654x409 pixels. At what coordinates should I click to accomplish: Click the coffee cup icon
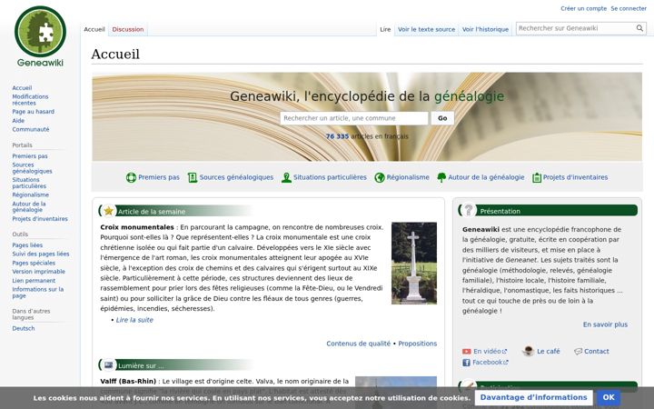pyautogui.click(x=528, y=351)
